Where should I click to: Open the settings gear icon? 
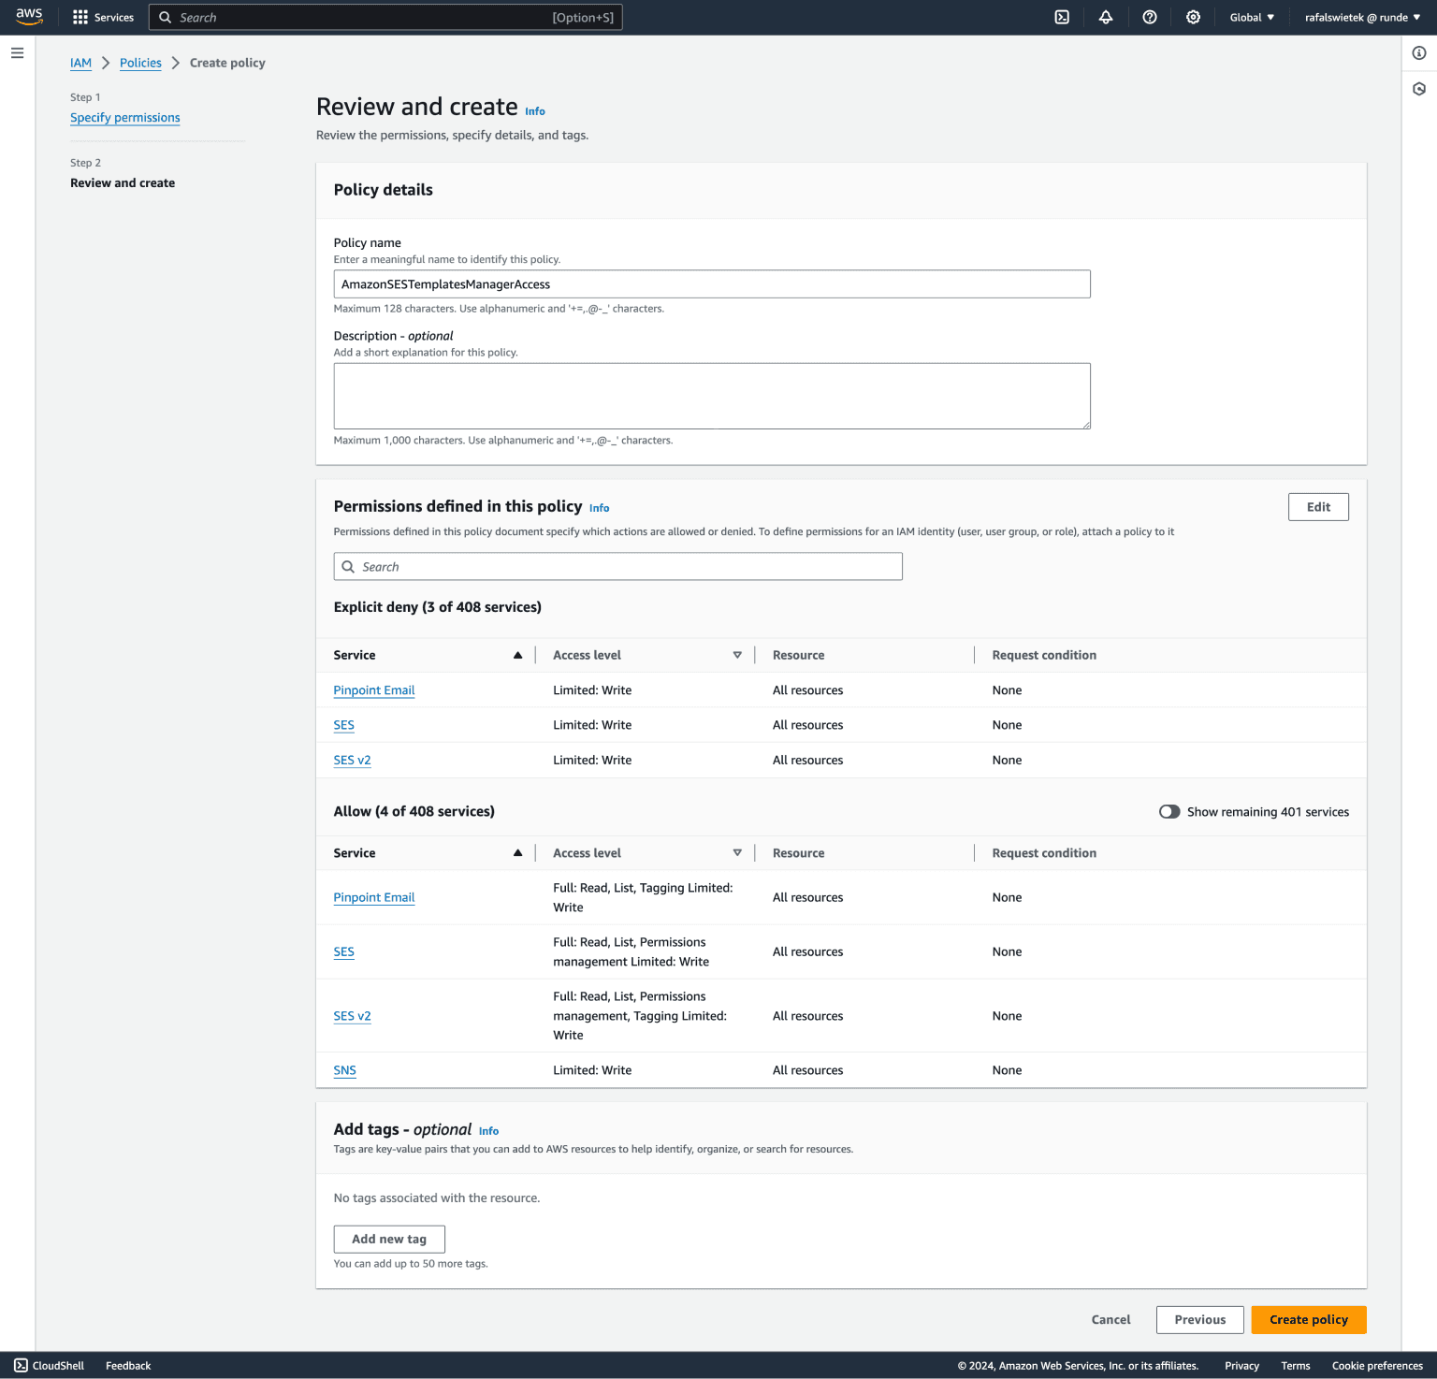[1193, 17]
